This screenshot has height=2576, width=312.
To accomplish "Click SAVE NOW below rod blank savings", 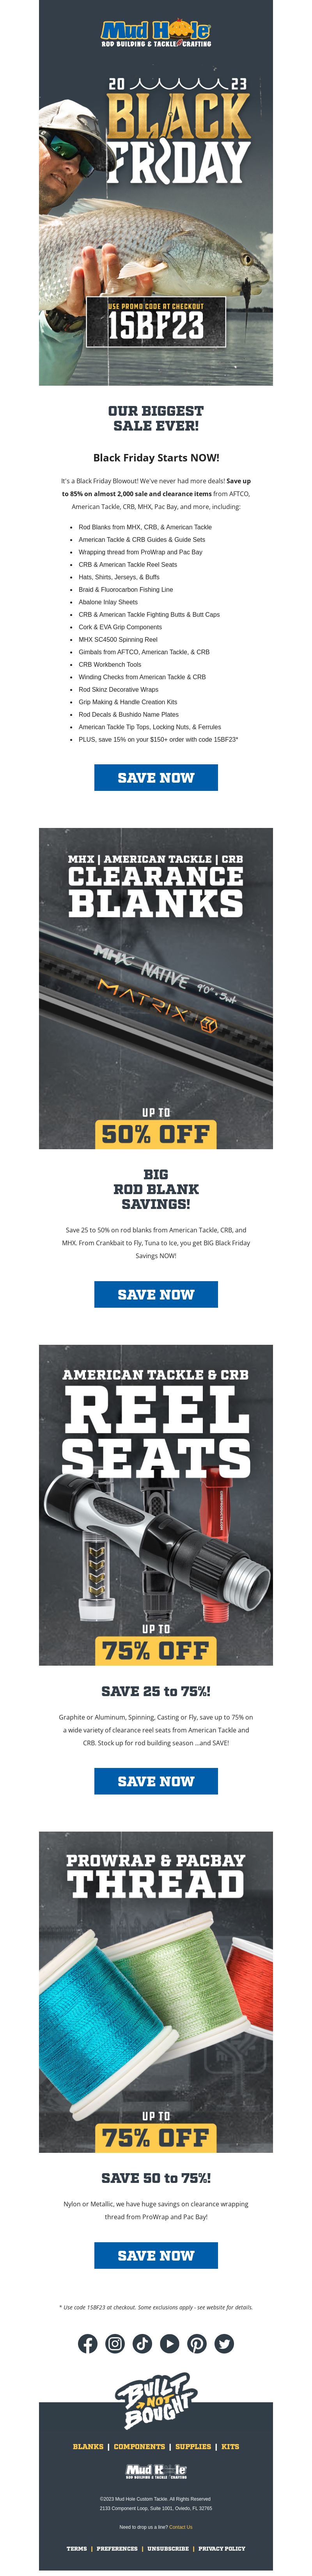I will tap(156, 1294).
